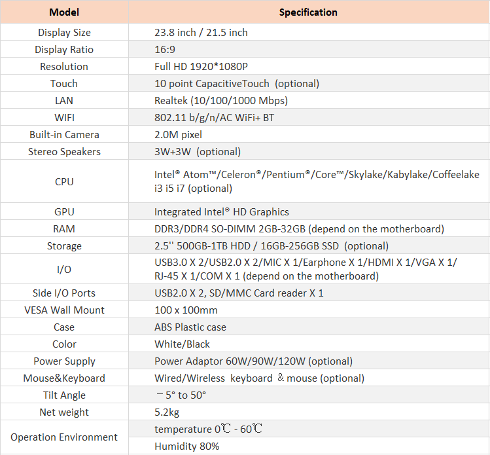
Task: Click the Built-in Camera label
Action: (64, 135)
